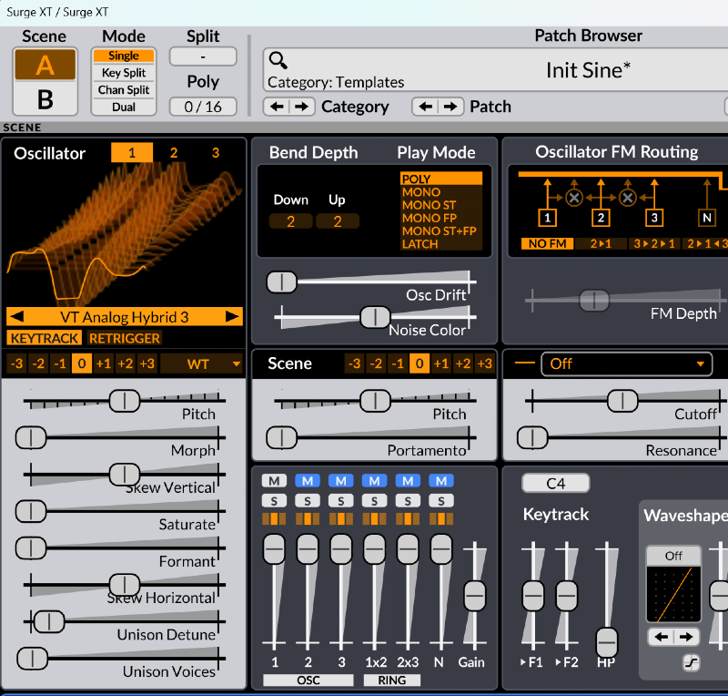Click the waveshaper curve preview

673,594
